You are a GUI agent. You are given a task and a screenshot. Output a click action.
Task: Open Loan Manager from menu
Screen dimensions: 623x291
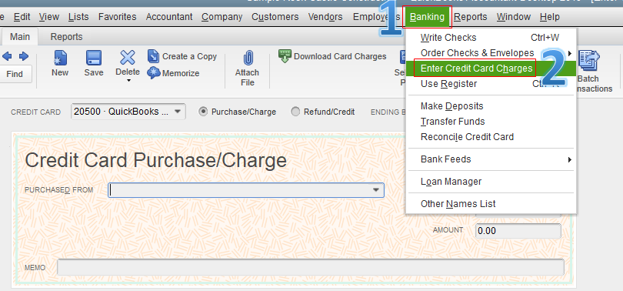491,182
